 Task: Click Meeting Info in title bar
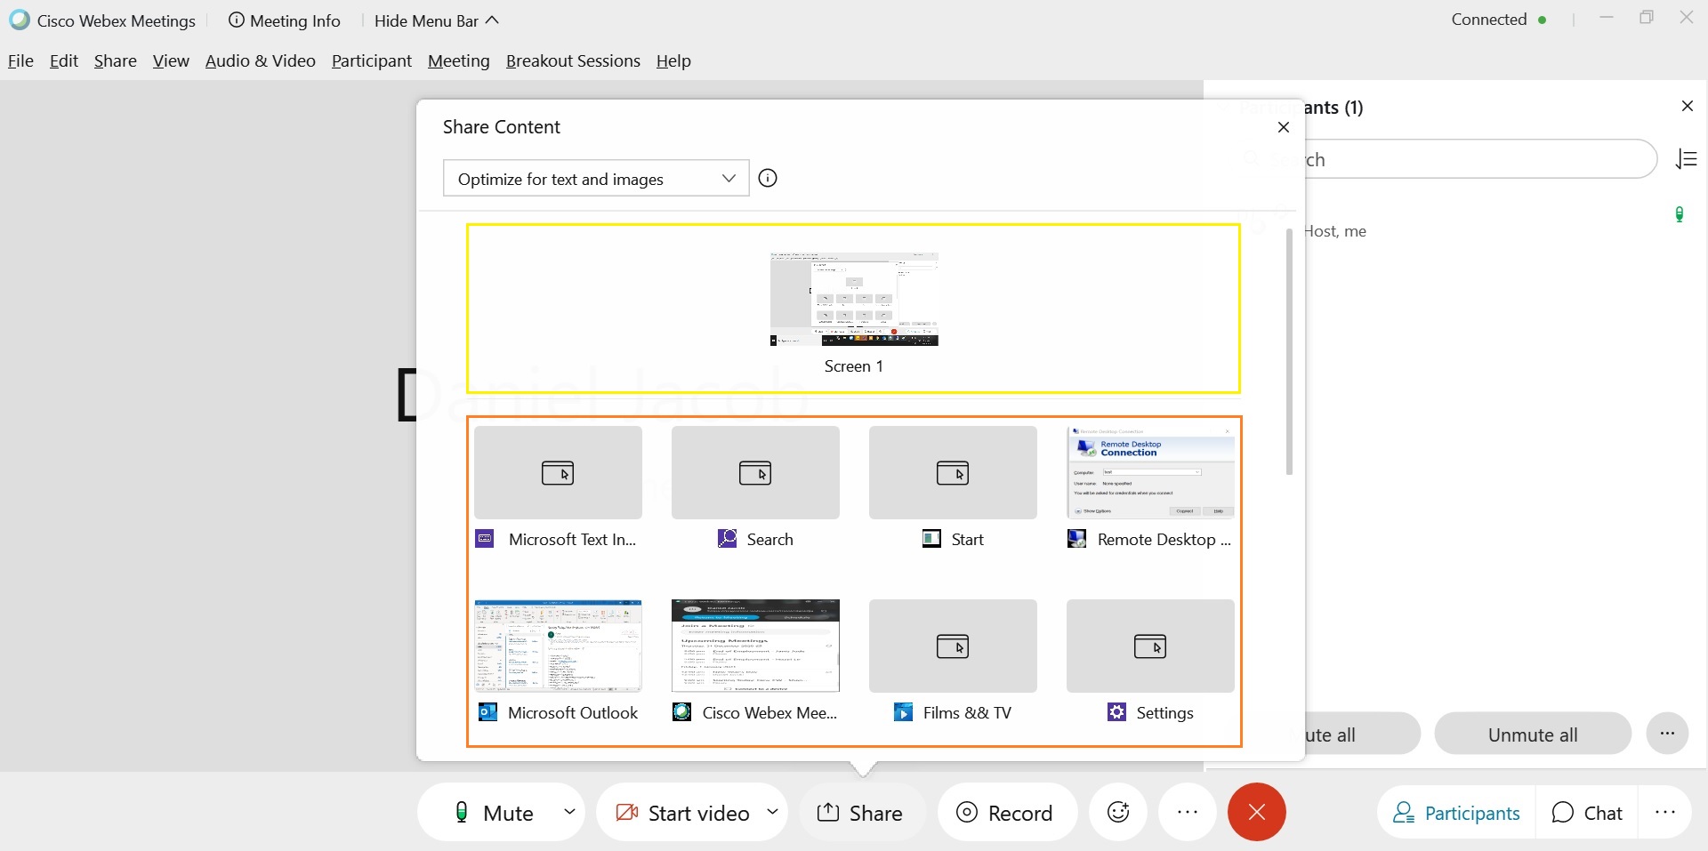click(285, 20)
